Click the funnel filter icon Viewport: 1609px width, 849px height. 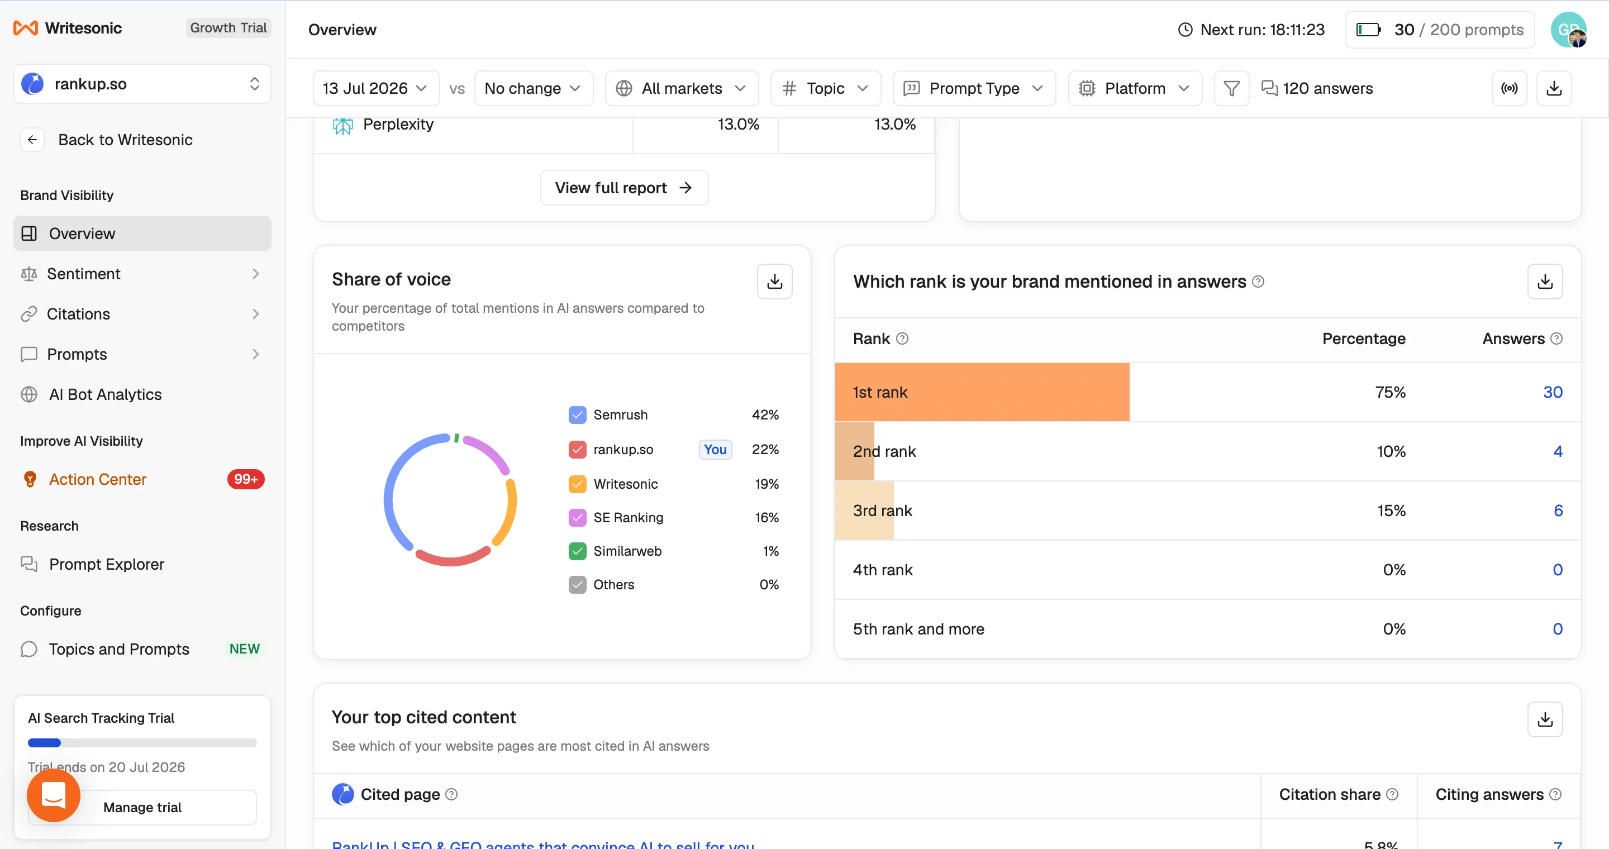click(x=1231, y=88)
